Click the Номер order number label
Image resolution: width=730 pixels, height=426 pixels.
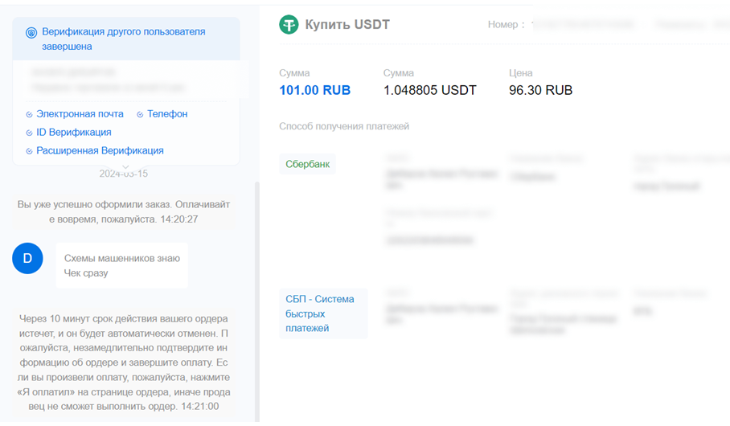506,25
